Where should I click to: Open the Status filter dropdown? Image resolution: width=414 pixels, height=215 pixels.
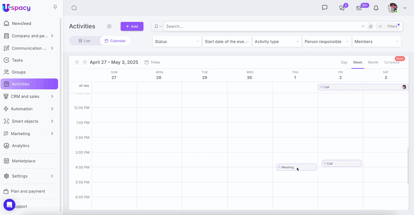click(x=177, y=42)
